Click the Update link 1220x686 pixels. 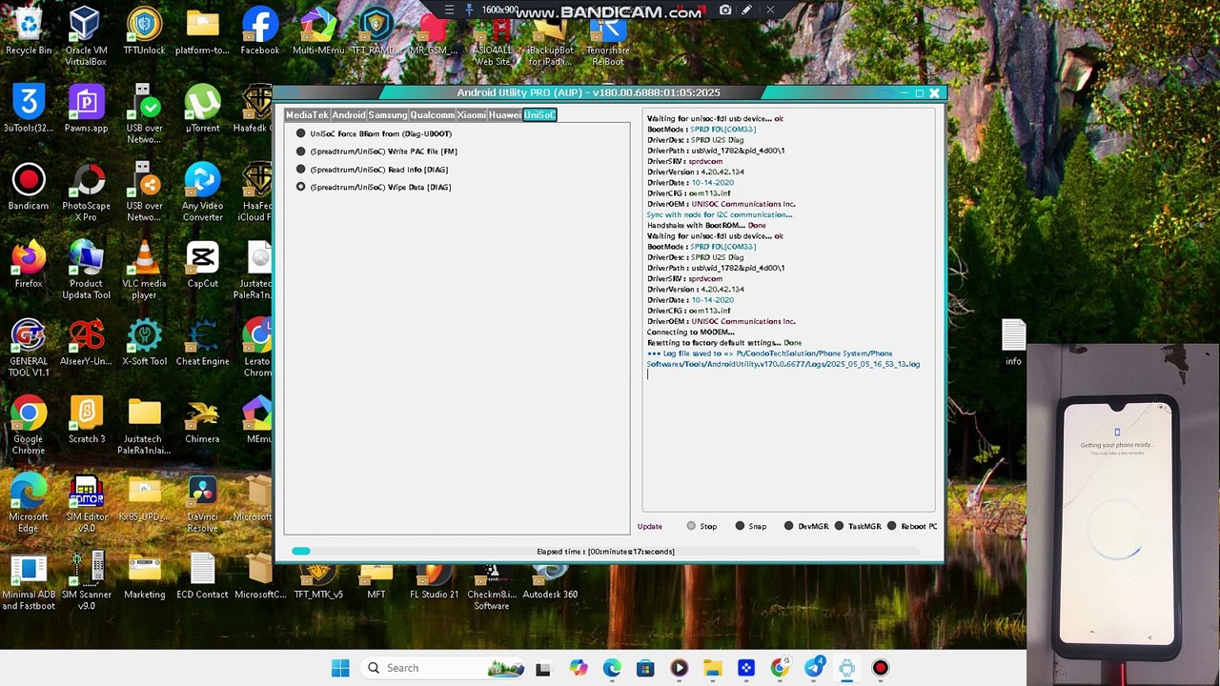point(650,526)
